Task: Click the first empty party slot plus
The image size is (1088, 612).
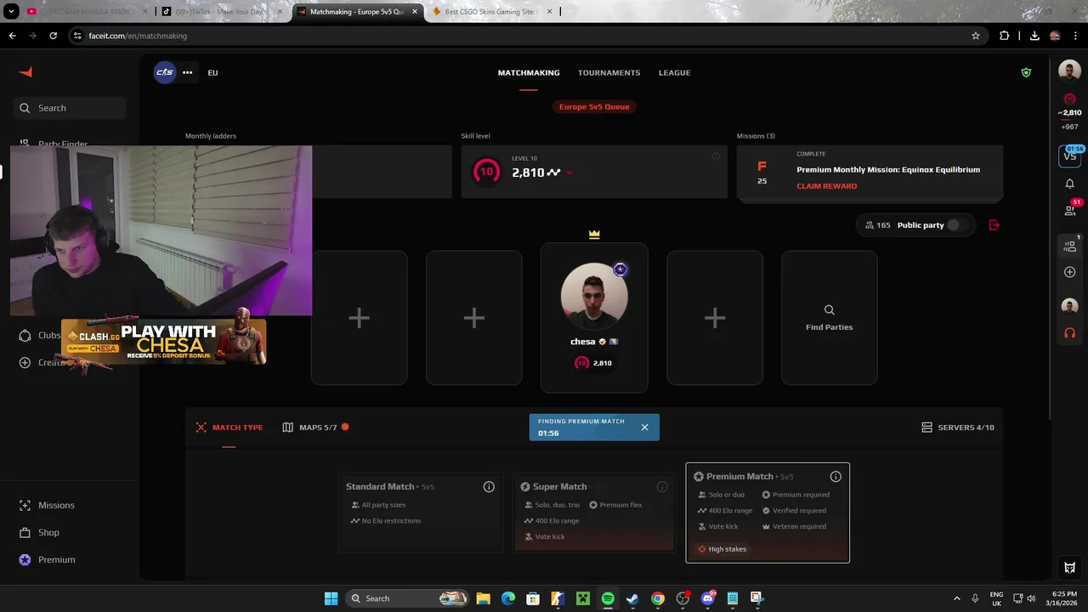Action: click(359, 318)
